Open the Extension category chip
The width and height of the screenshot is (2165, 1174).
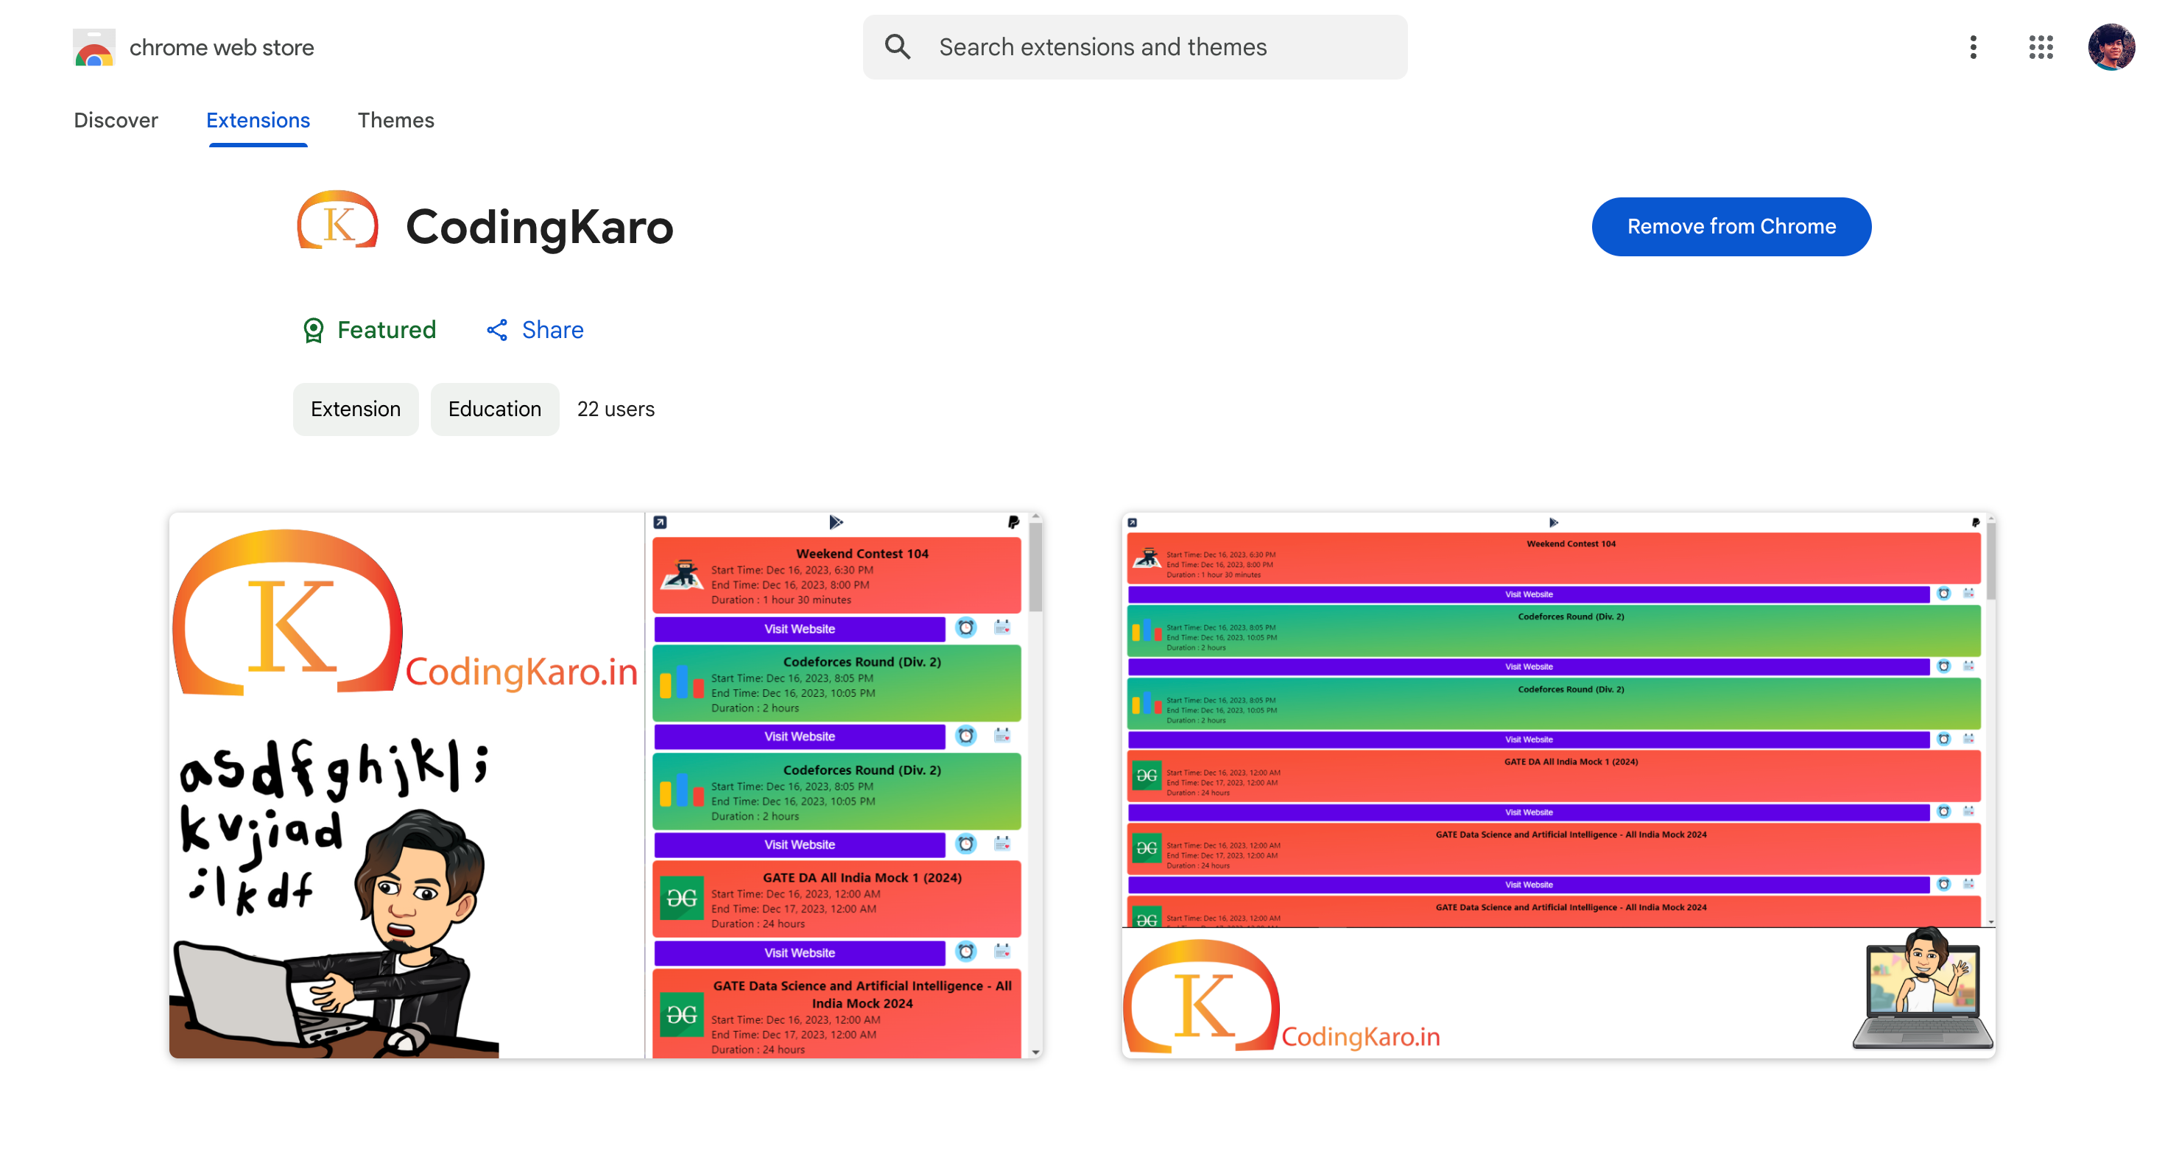coord(355,410)
